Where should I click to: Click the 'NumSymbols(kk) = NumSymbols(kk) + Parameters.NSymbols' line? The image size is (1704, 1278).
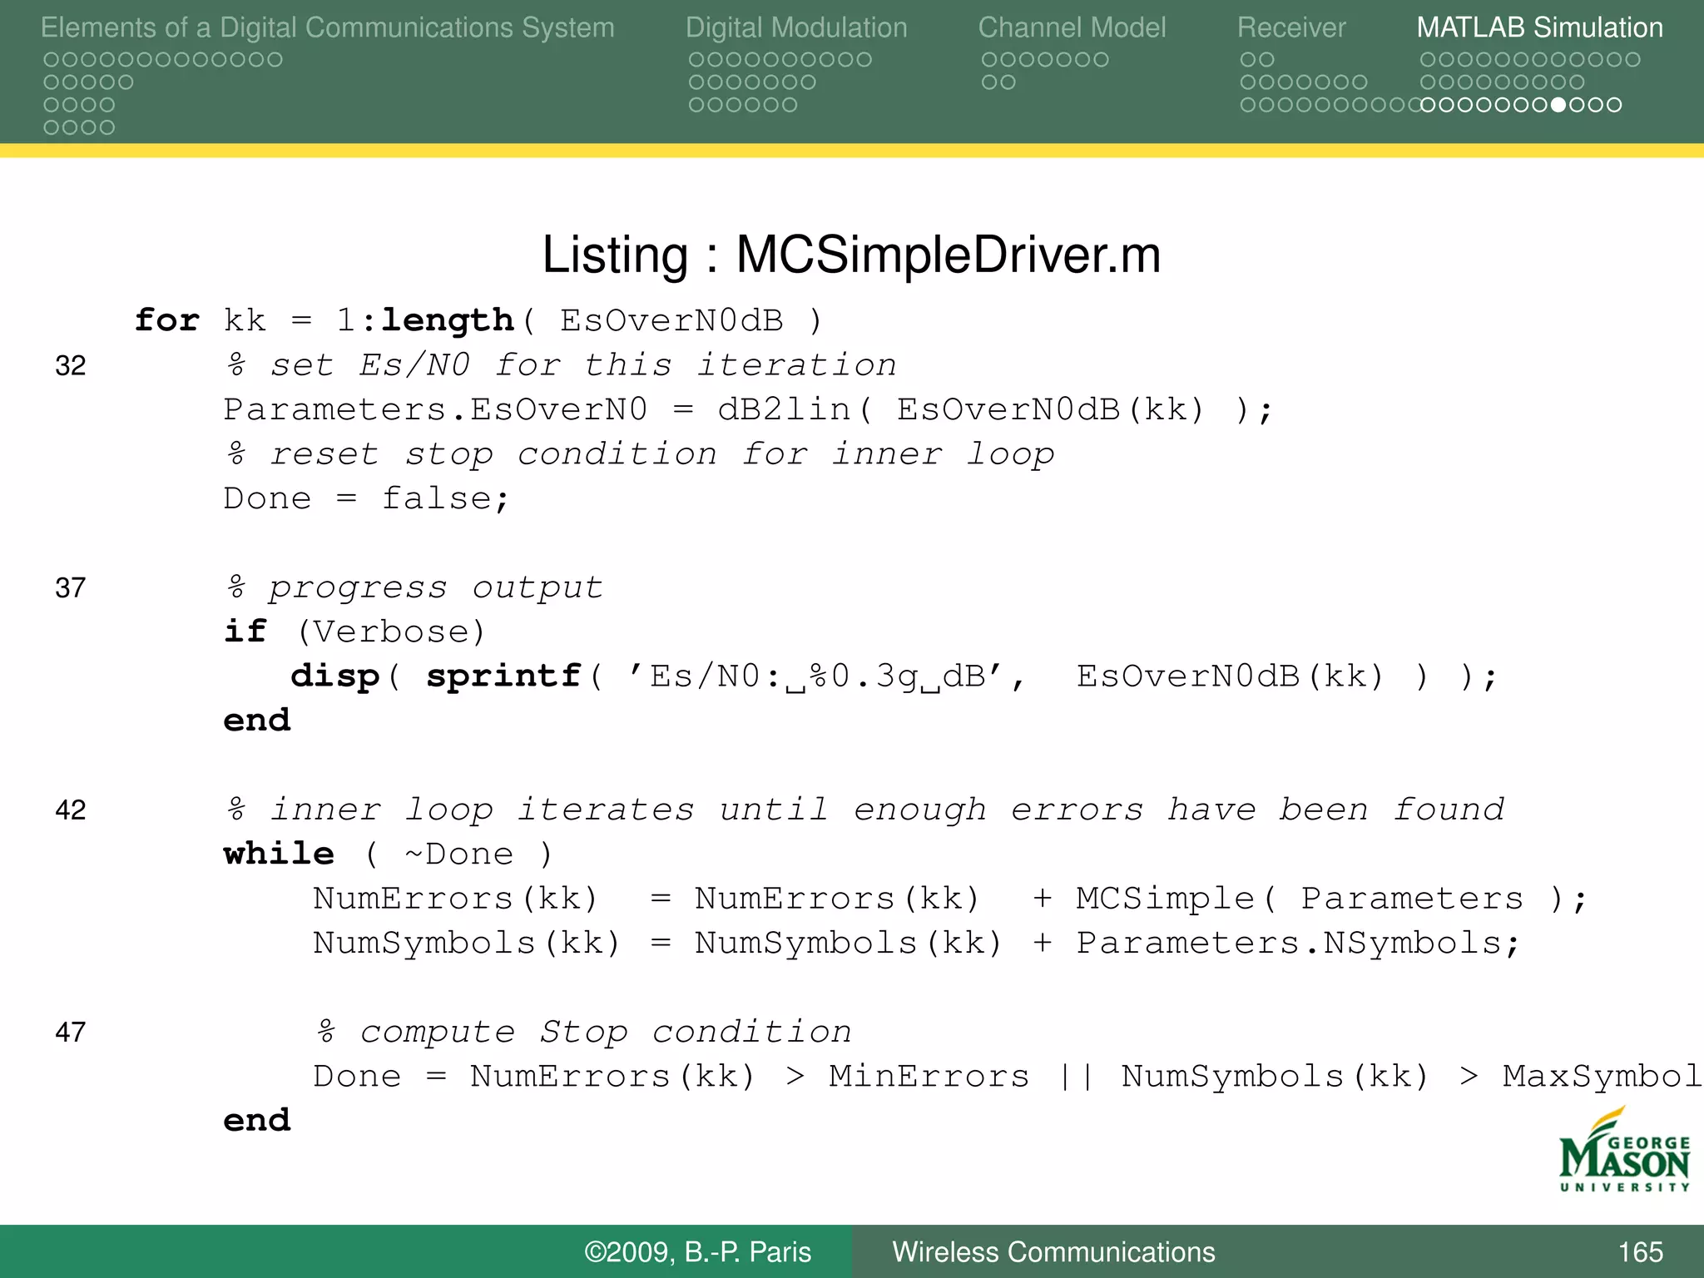pos(916,944)
